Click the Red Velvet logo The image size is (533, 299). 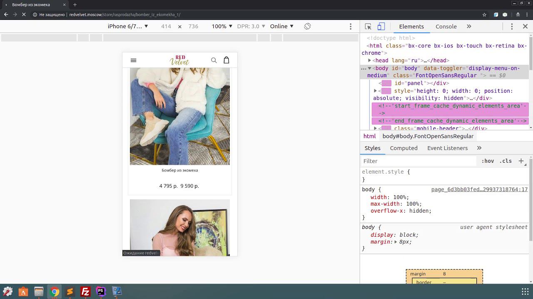pos(179,60)
